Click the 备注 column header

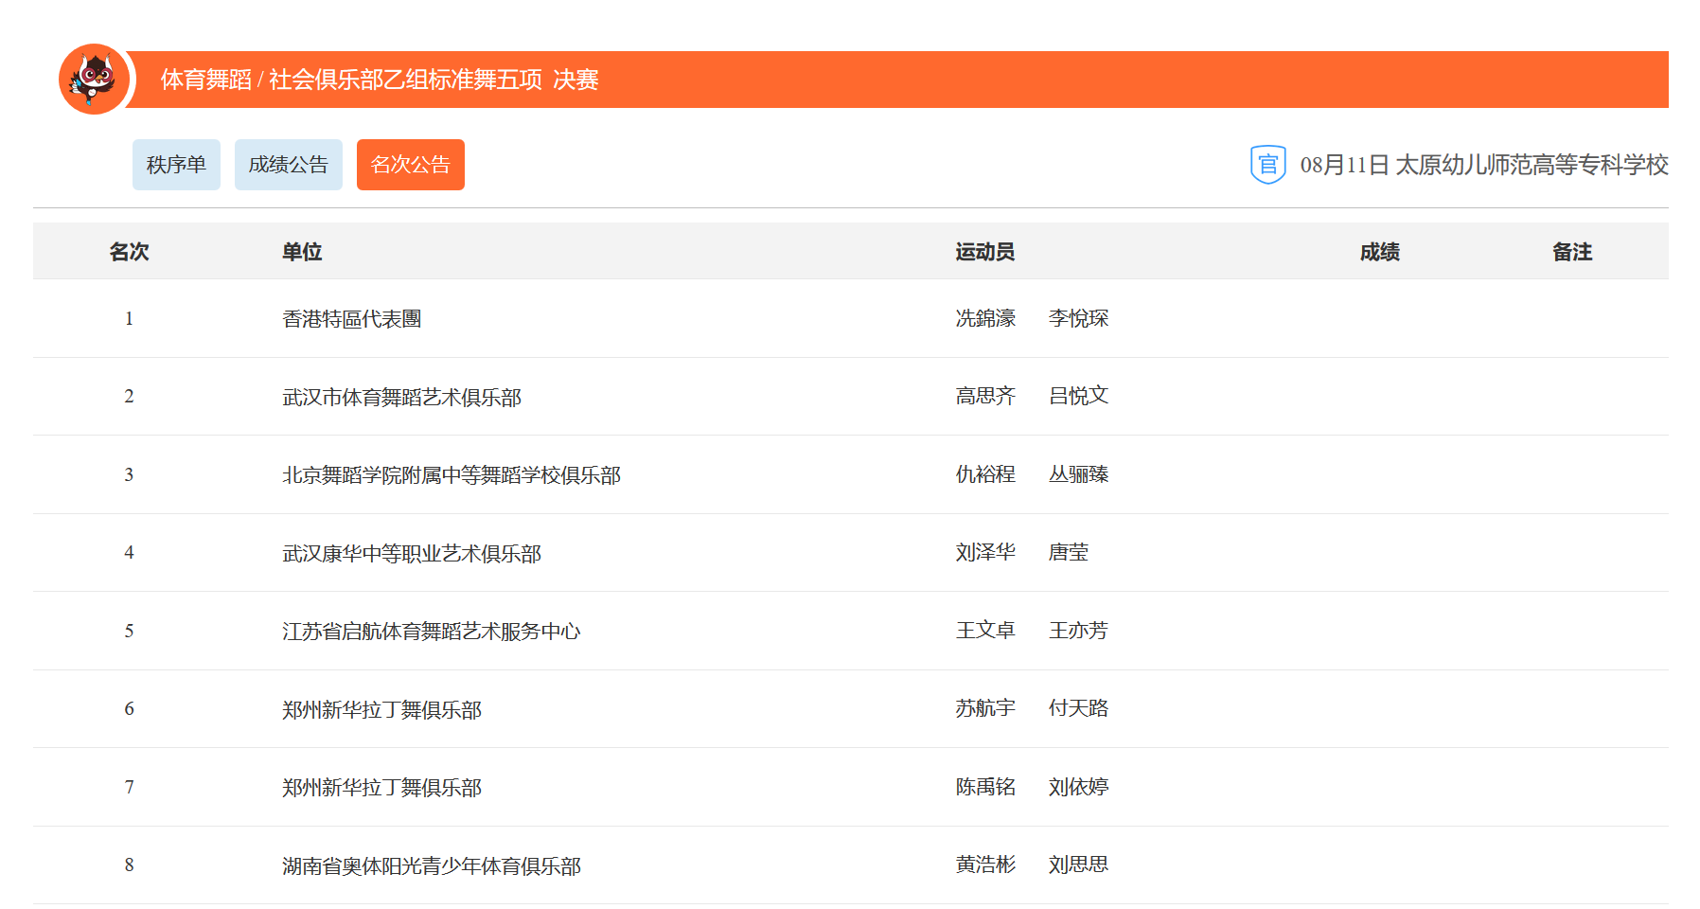pyautogui.click(x=1572, y=252)
